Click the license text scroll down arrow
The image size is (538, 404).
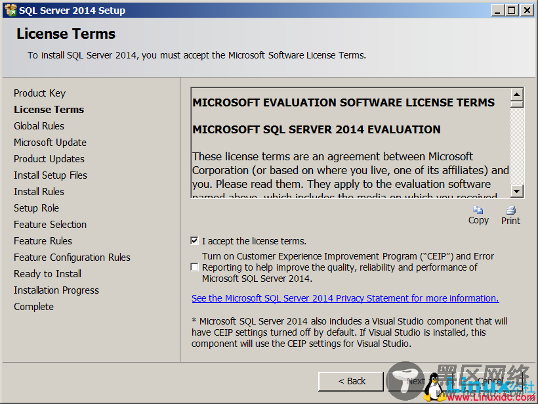(517, 191)
